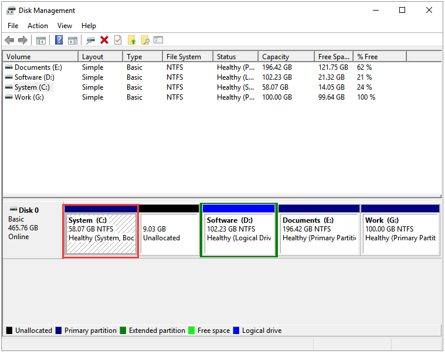Click the blue Logical drive legend swatch
The image size is (445, 354).
coord(236,331)
